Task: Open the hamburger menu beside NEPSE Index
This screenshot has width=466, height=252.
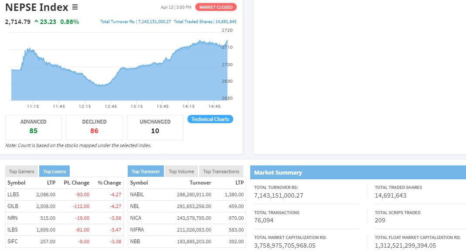Action: pos(75,7)
